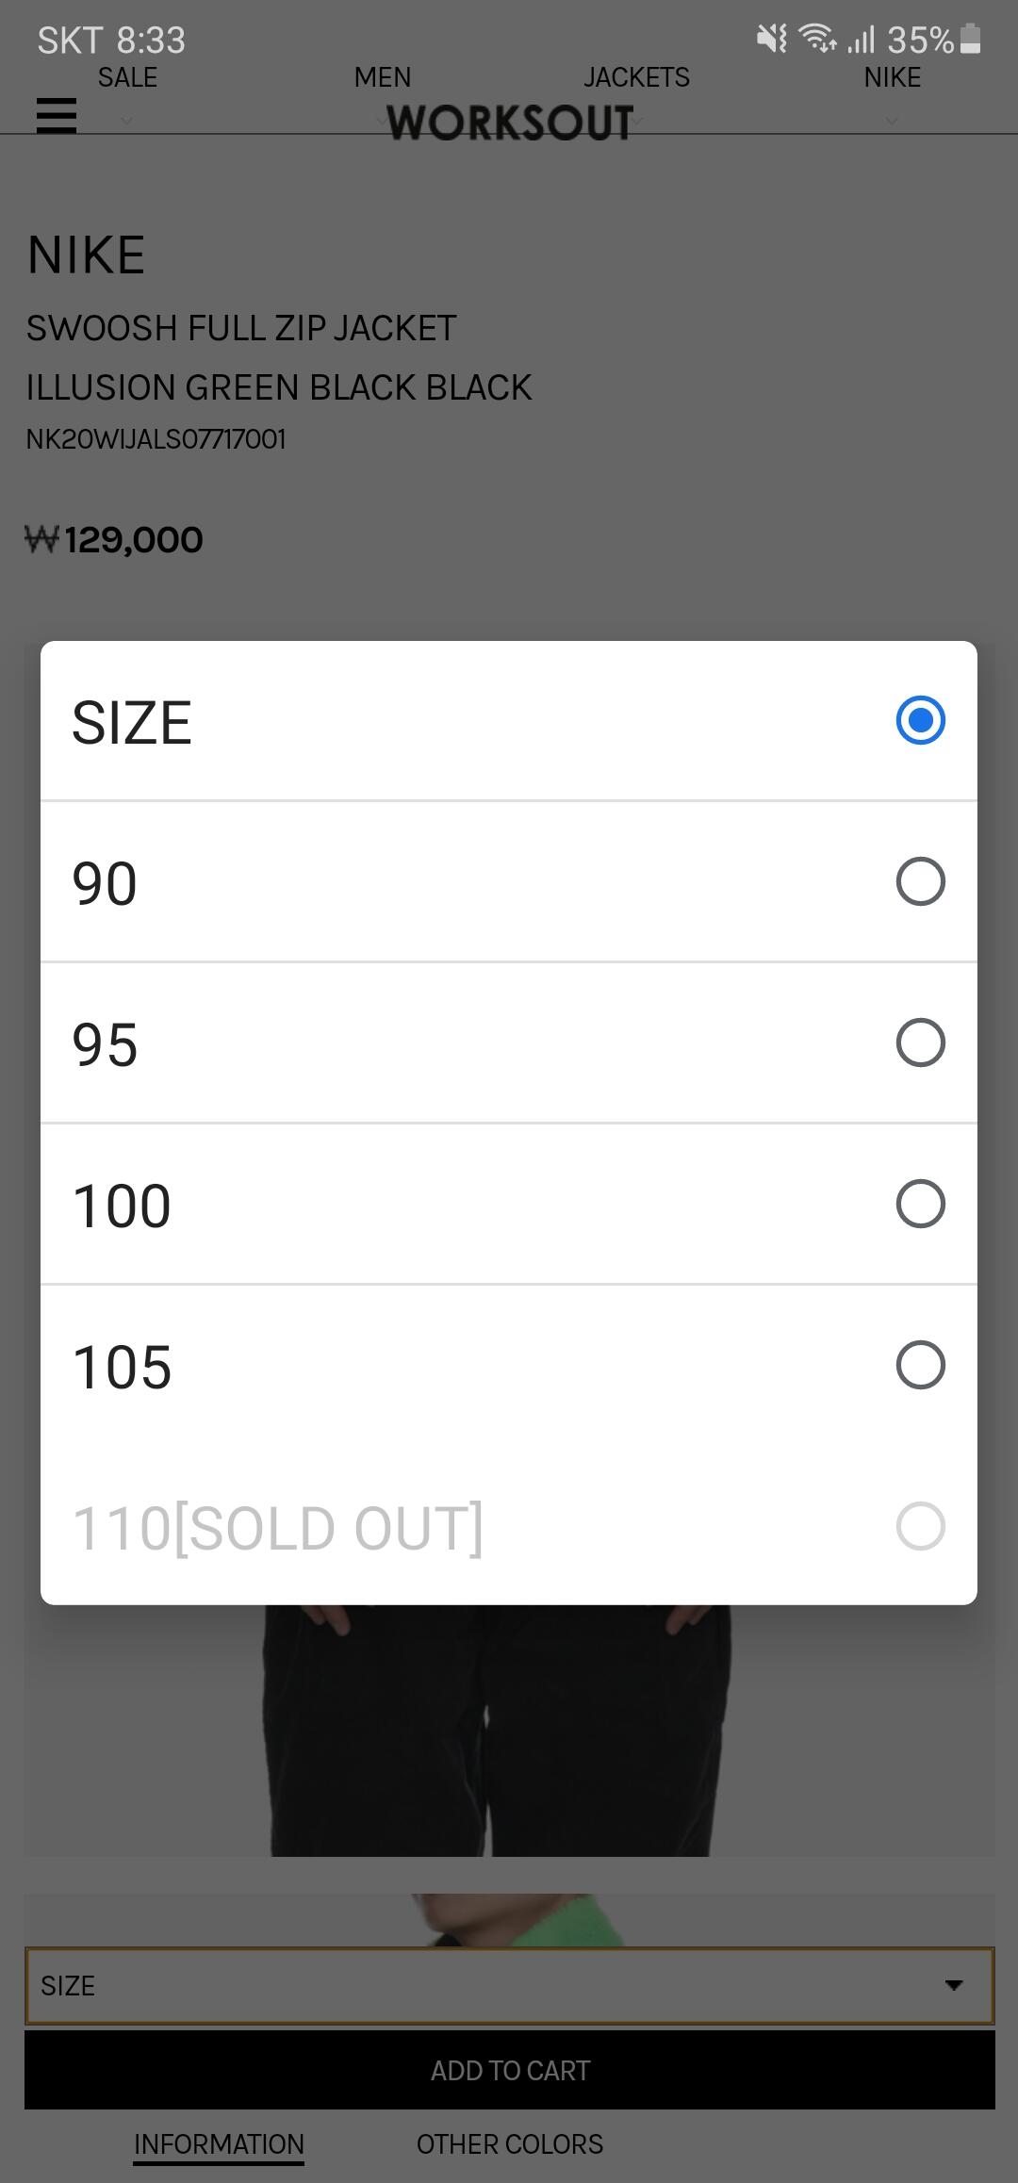Tap the sold out 110 option

click(x=920, y=1527)
